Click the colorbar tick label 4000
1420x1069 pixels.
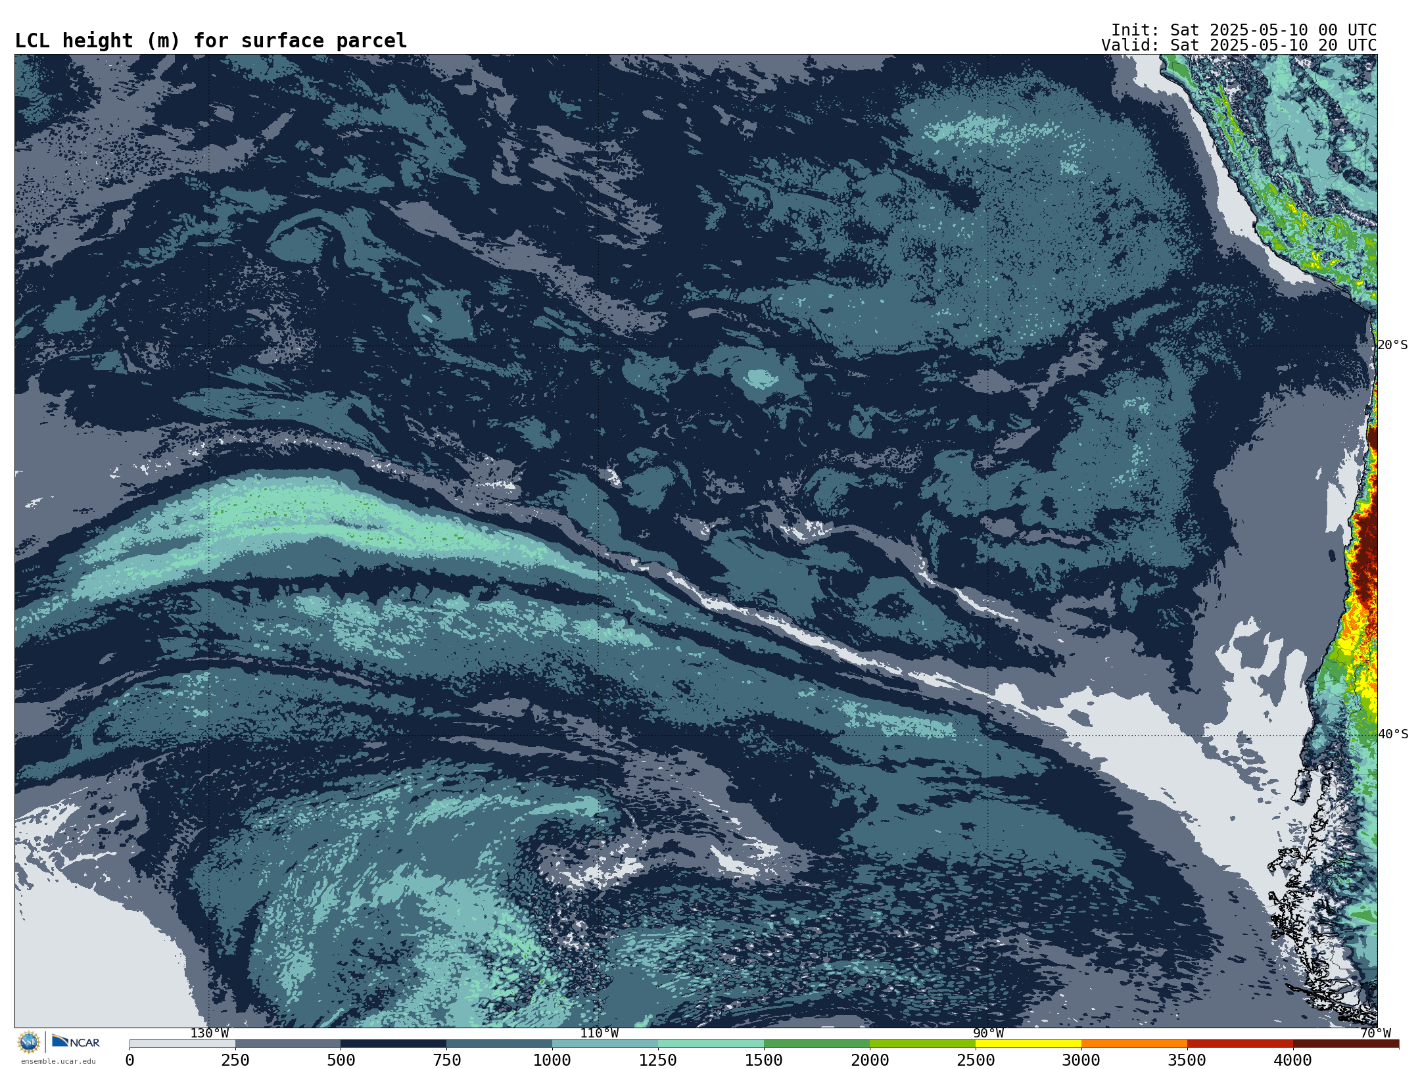(1293, 1060)
